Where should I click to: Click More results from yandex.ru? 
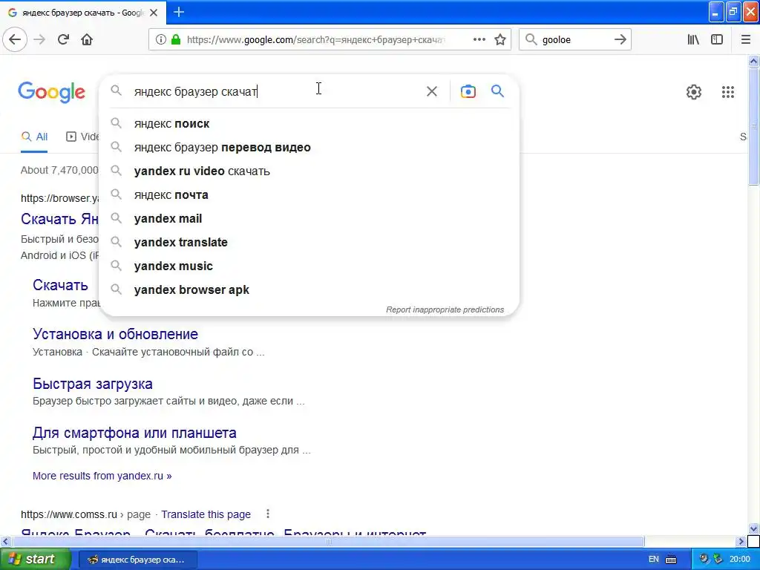pos(102,476)
